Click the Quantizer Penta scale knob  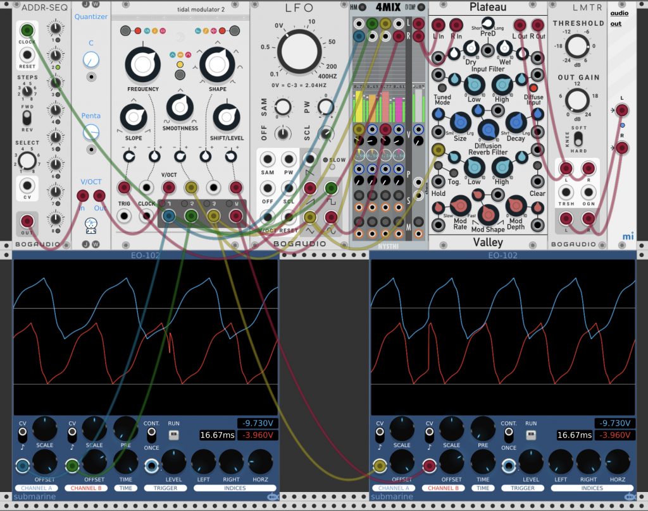tap(91, 133)
